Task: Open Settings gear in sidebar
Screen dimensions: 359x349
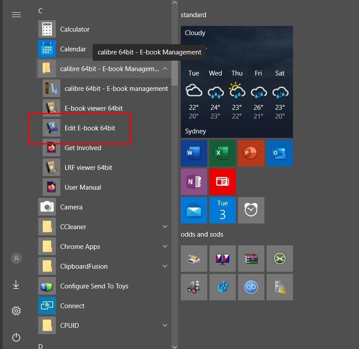Action: (x=16, y=311)
